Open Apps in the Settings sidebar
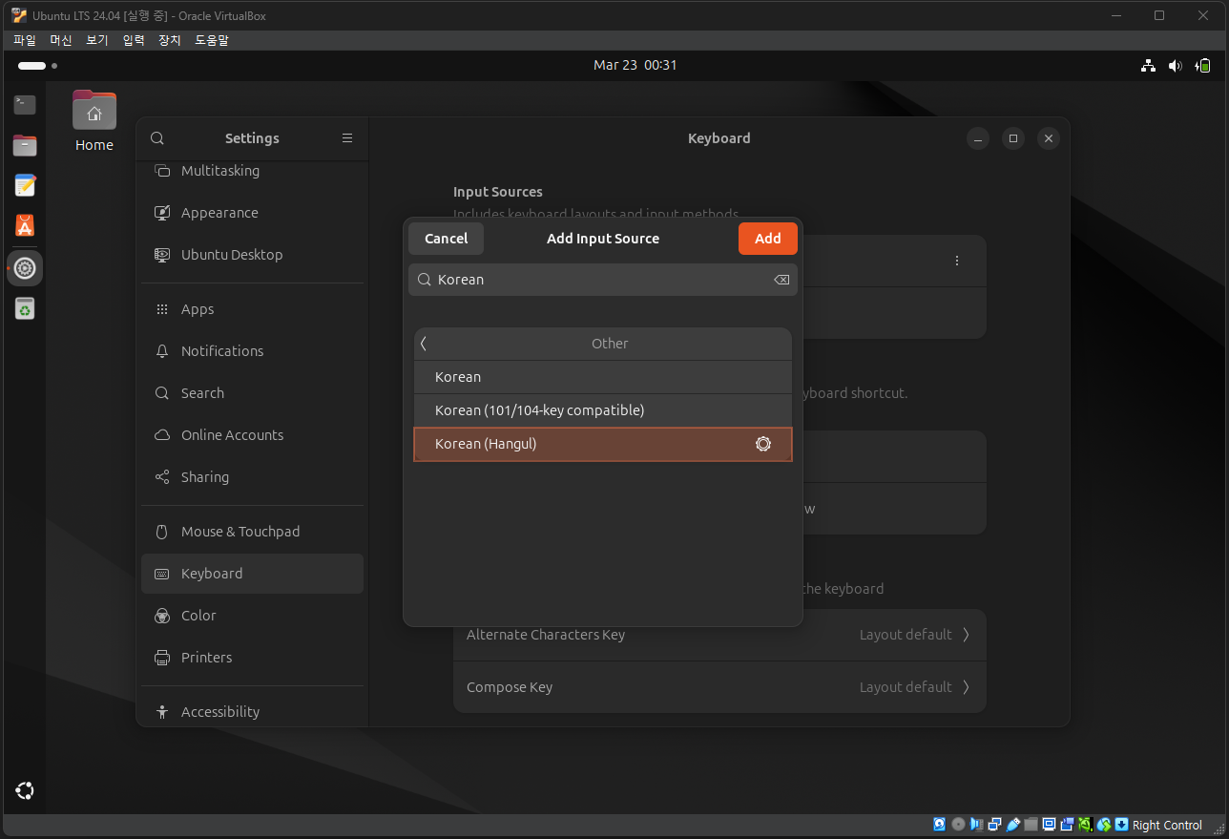This screenshot has width=1229, height=839. [252, 309]
